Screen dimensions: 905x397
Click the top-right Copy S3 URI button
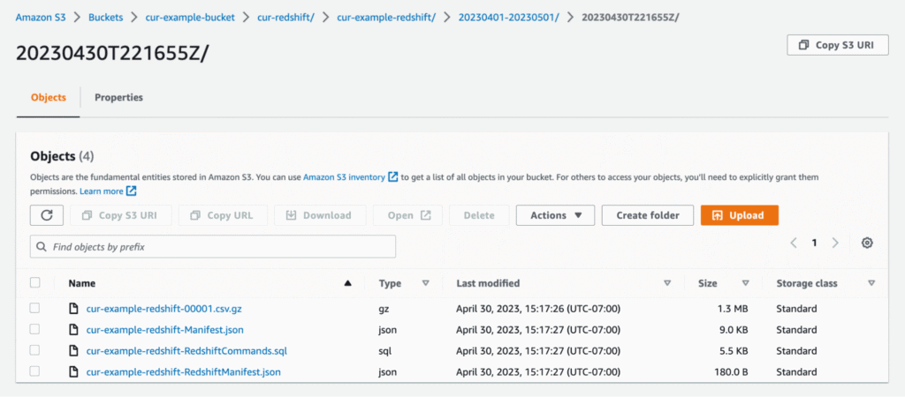point(838,45)
